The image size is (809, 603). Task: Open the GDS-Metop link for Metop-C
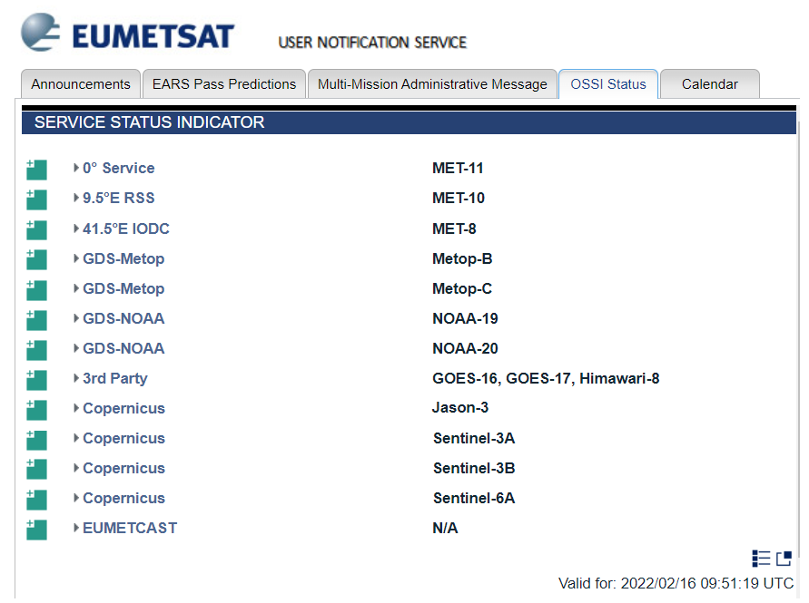pos(123,288)
